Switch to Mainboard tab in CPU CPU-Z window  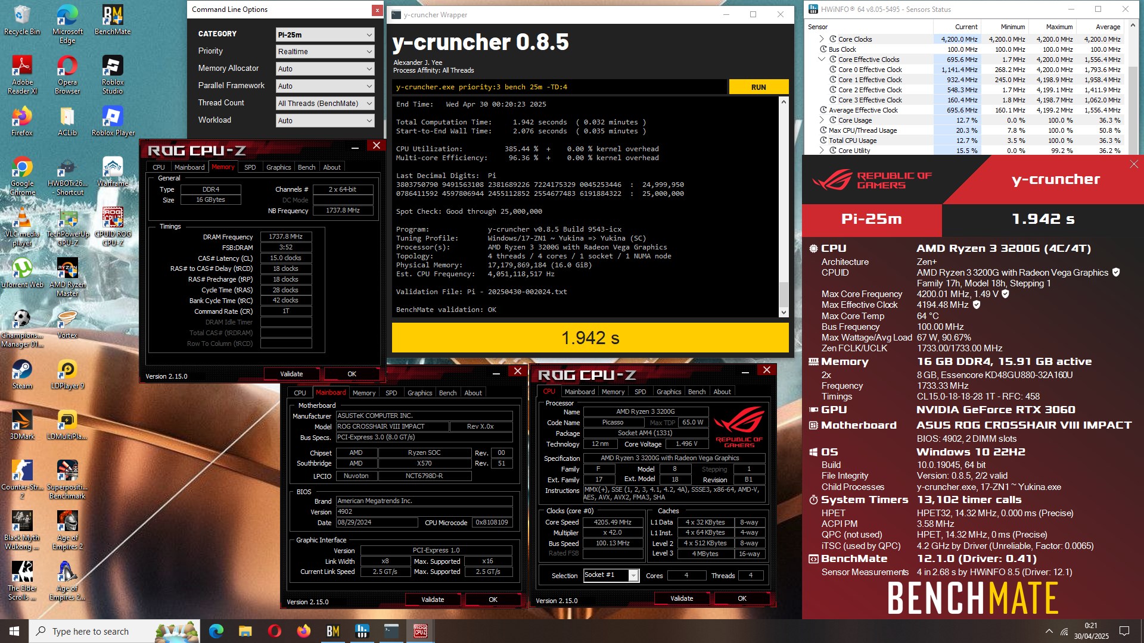tap(580, 392)
